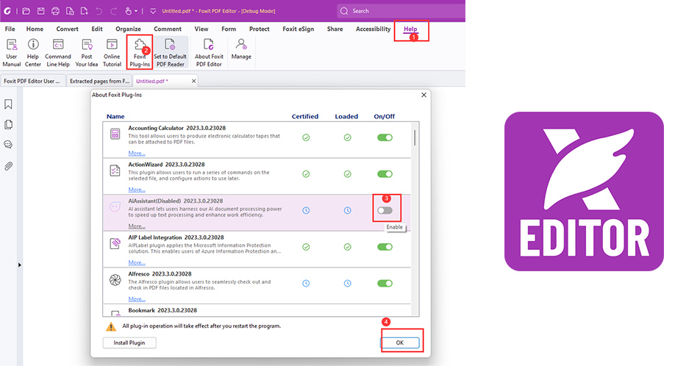
Task: Turn off the AIP Label Integration toggle
Action: [x=385, y=247]
